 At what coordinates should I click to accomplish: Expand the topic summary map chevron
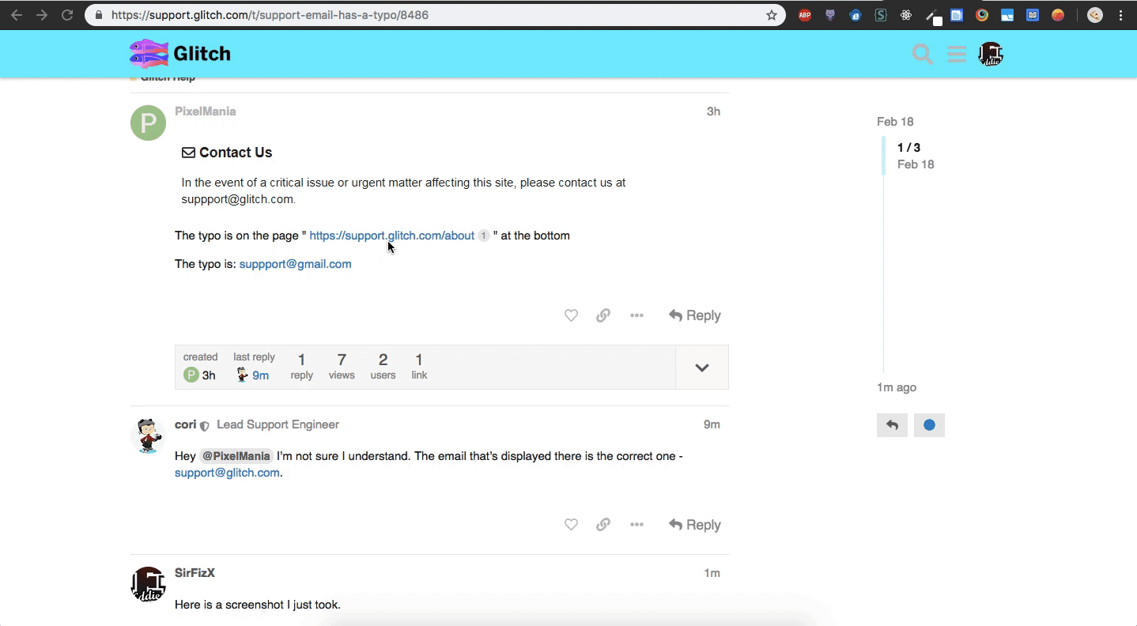point(702,368)
